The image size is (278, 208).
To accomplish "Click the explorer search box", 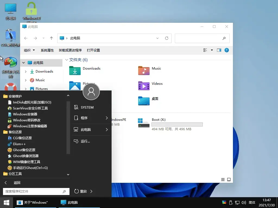I will coord(202,38).
